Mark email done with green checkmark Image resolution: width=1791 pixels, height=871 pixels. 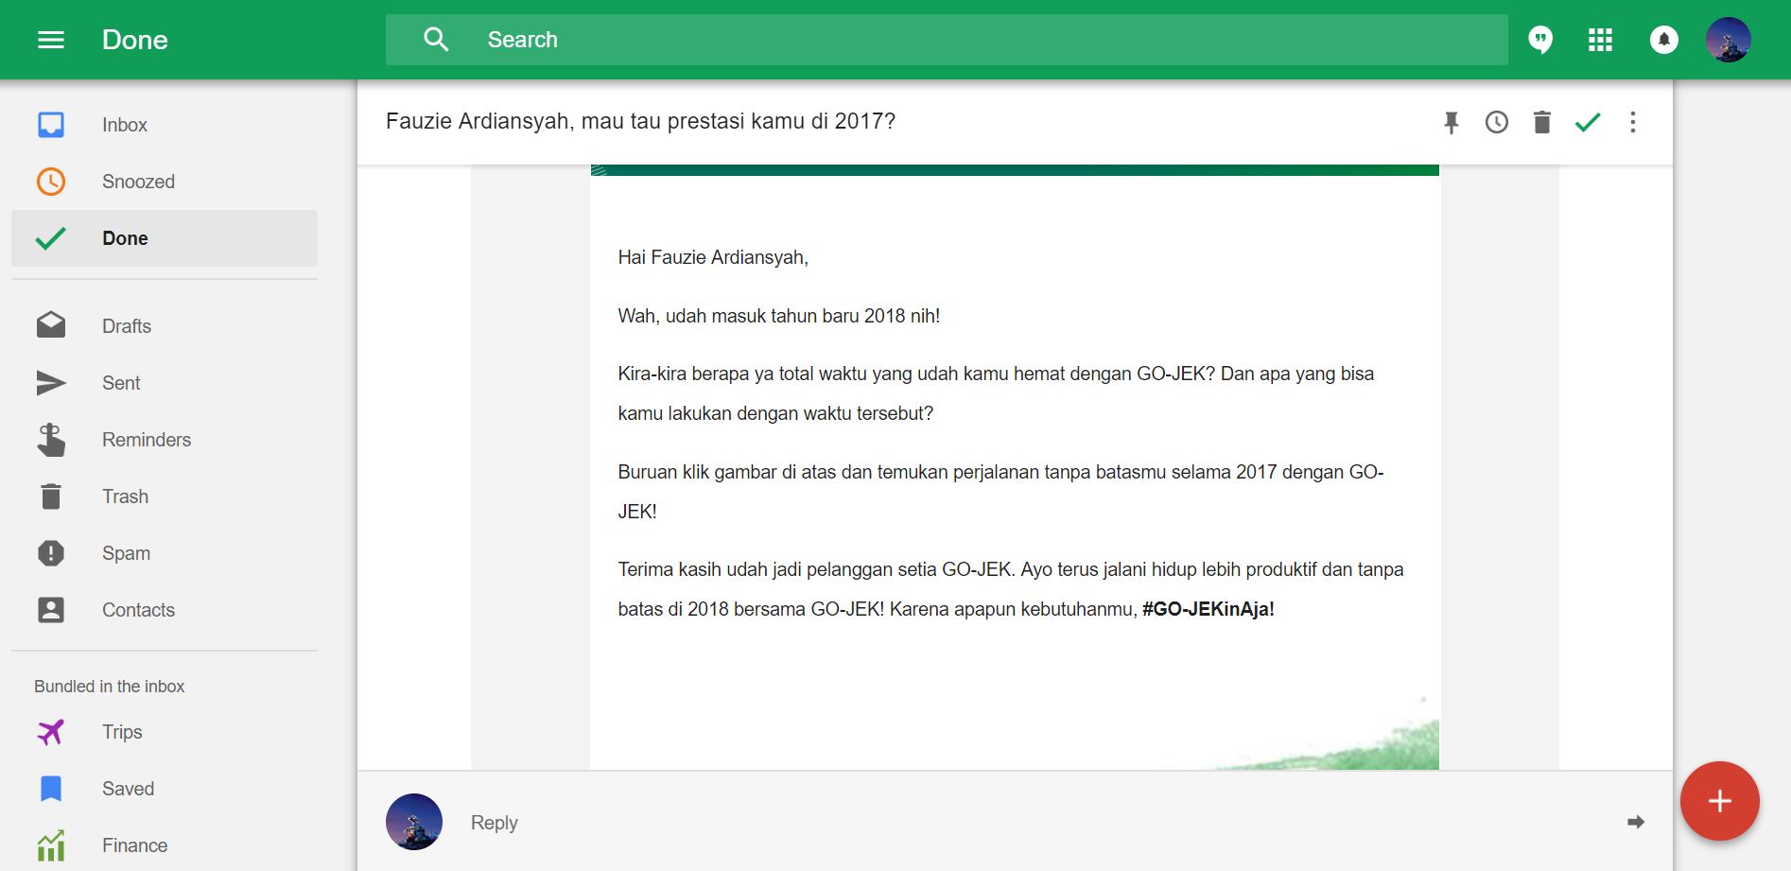1588,122
